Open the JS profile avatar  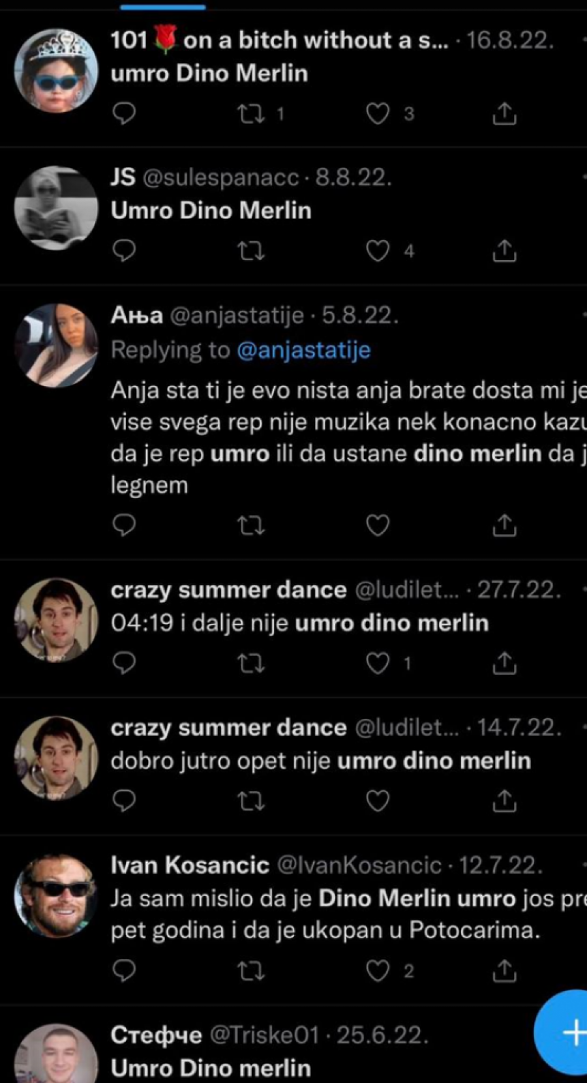[x=56, y=208]
